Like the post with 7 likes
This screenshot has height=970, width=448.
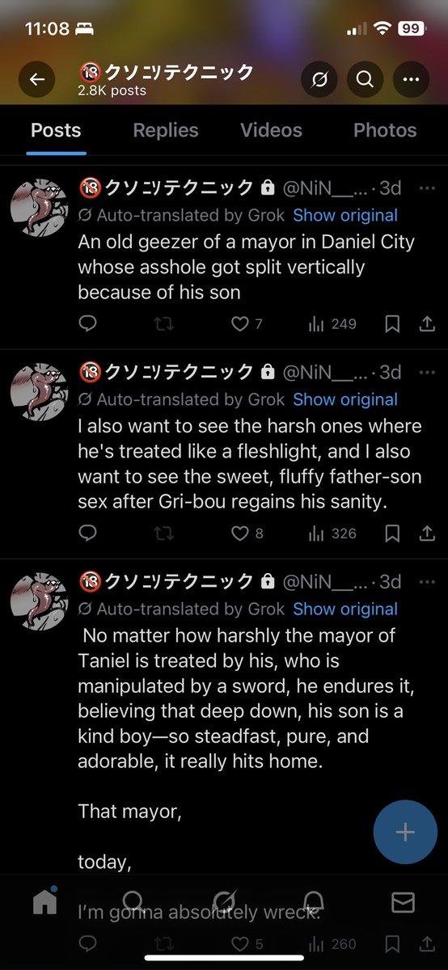coord(247,324)
